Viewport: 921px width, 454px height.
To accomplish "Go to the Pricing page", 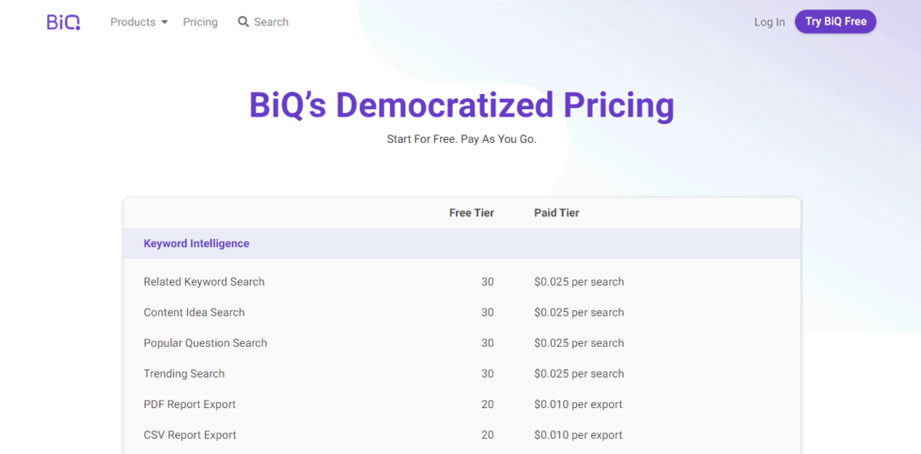I will pyautogui.click(x=200, y=23).
